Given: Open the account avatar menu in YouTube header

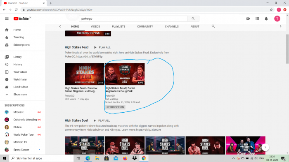Looking at the screenshot, I should click(x=277, y=19).
